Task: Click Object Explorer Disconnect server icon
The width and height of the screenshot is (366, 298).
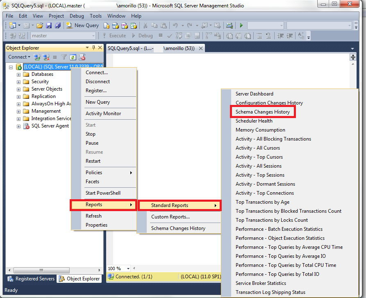Action: pos(46,57)
